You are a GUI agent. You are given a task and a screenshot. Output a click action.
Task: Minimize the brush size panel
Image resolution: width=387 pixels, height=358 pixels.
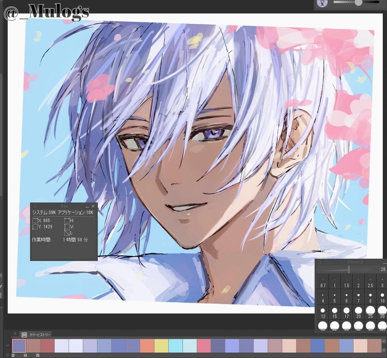pyautogui.click(x=385, y=263)
